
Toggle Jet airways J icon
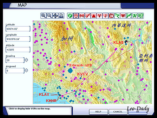[105, 16]
